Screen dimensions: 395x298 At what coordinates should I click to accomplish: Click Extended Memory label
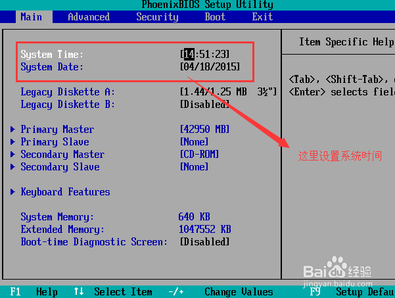pyautogui.click(x=62, y=230)
